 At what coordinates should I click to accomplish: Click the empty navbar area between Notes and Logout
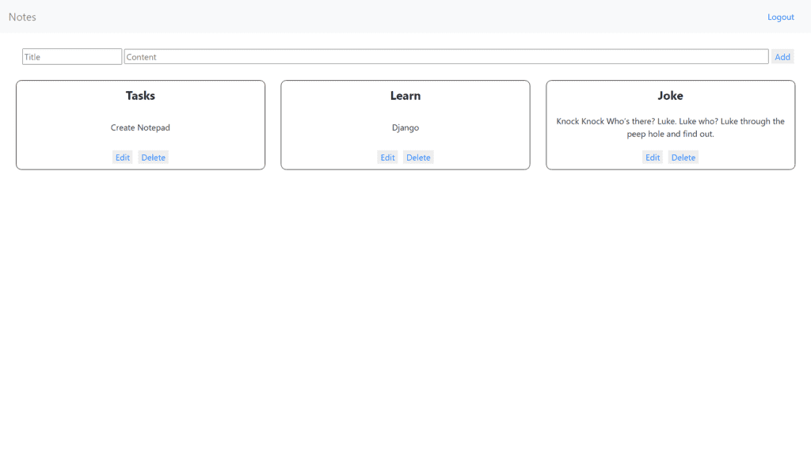click(x=396, y=17)
